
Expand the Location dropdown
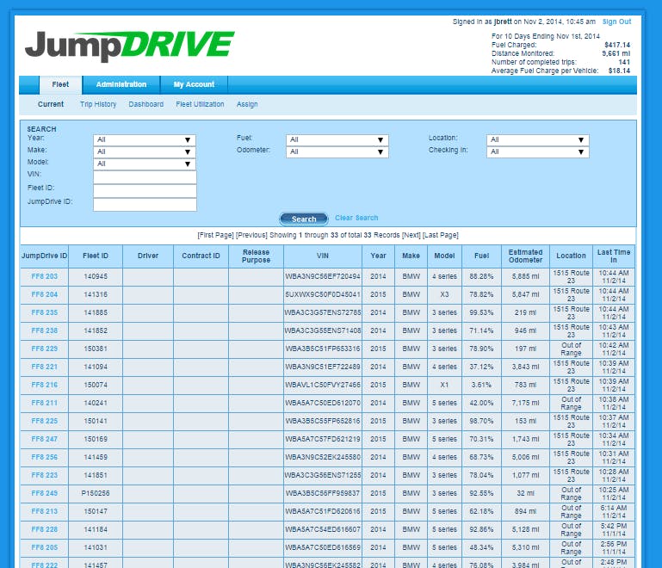pyautogui.click(x=537, y=139)
